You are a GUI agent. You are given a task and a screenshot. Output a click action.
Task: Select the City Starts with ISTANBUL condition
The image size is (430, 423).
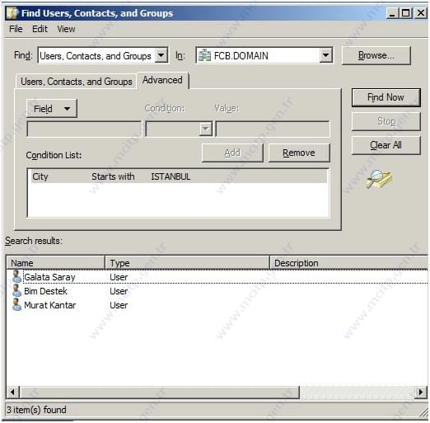[179, 176]
